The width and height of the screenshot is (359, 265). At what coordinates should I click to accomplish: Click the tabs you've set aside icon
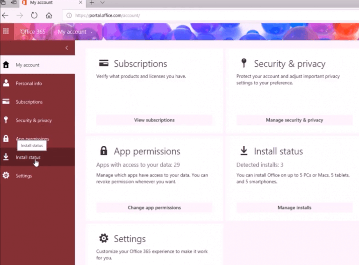[3, 2]
